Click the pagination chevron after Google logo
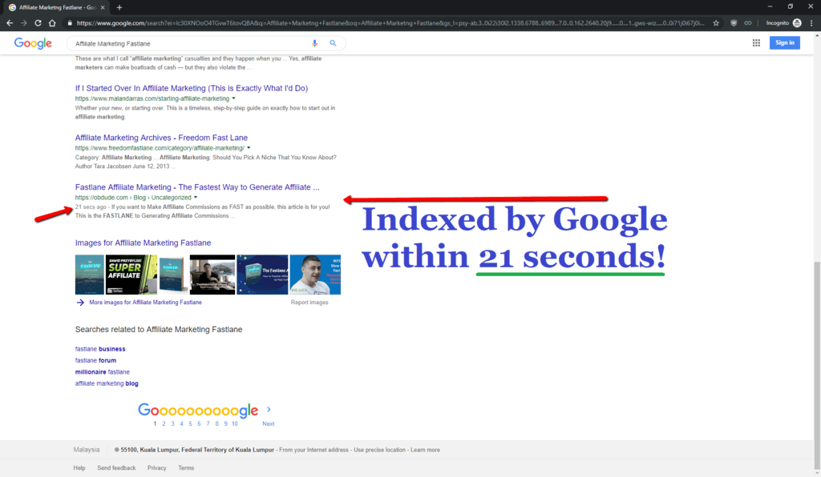 point(269,410)
